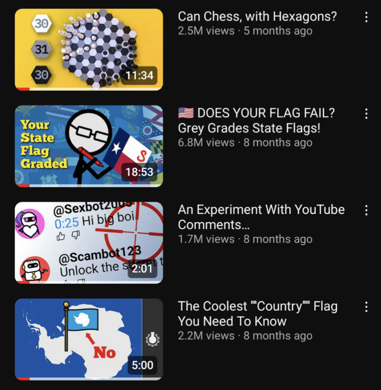
Task: Select title Can Chess, with Hexagons?
Action: (x=257, y=16)
